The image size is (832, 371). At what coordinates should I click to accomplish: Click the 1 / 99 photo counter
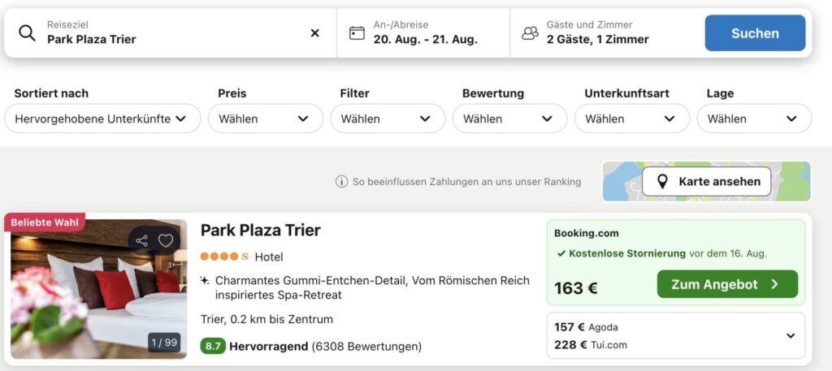pos(164,343)
